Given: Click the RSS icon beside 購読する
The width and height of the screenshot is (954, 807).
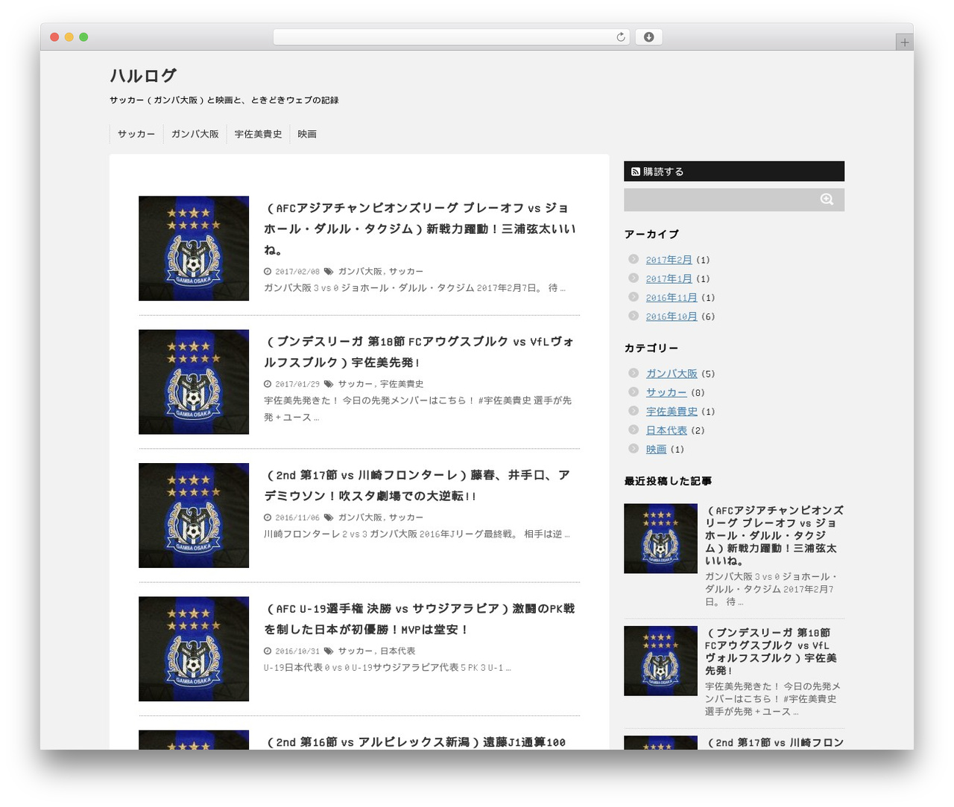Looking at the screenshot, I should tap(635, 172).
